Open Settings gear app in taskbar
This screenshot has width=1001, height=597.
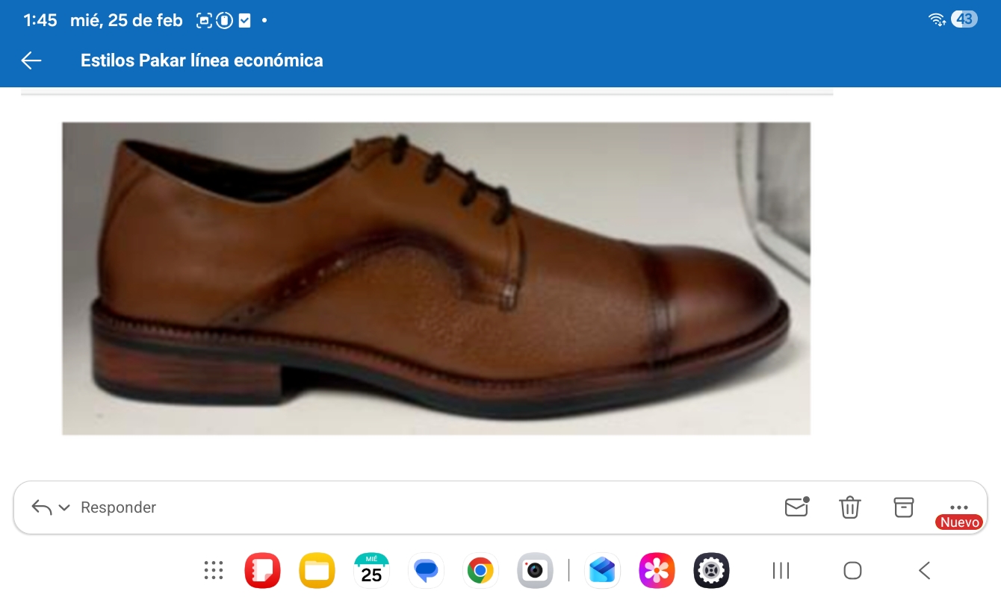(x=711, y=571)
